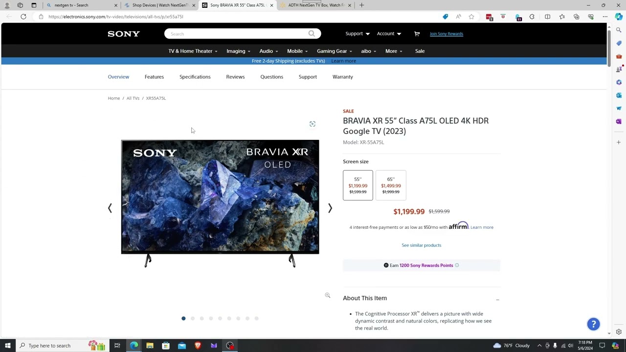Show previous product image with left arrow
The height and width of the screenshot is (352, 626).
coord(110,208)
